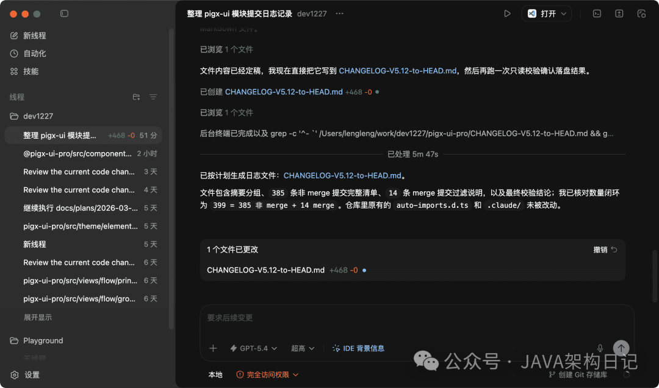Click the plus attachment icon in the composer
This screenshot has height=388, width=659.
[x=213, y=348]
